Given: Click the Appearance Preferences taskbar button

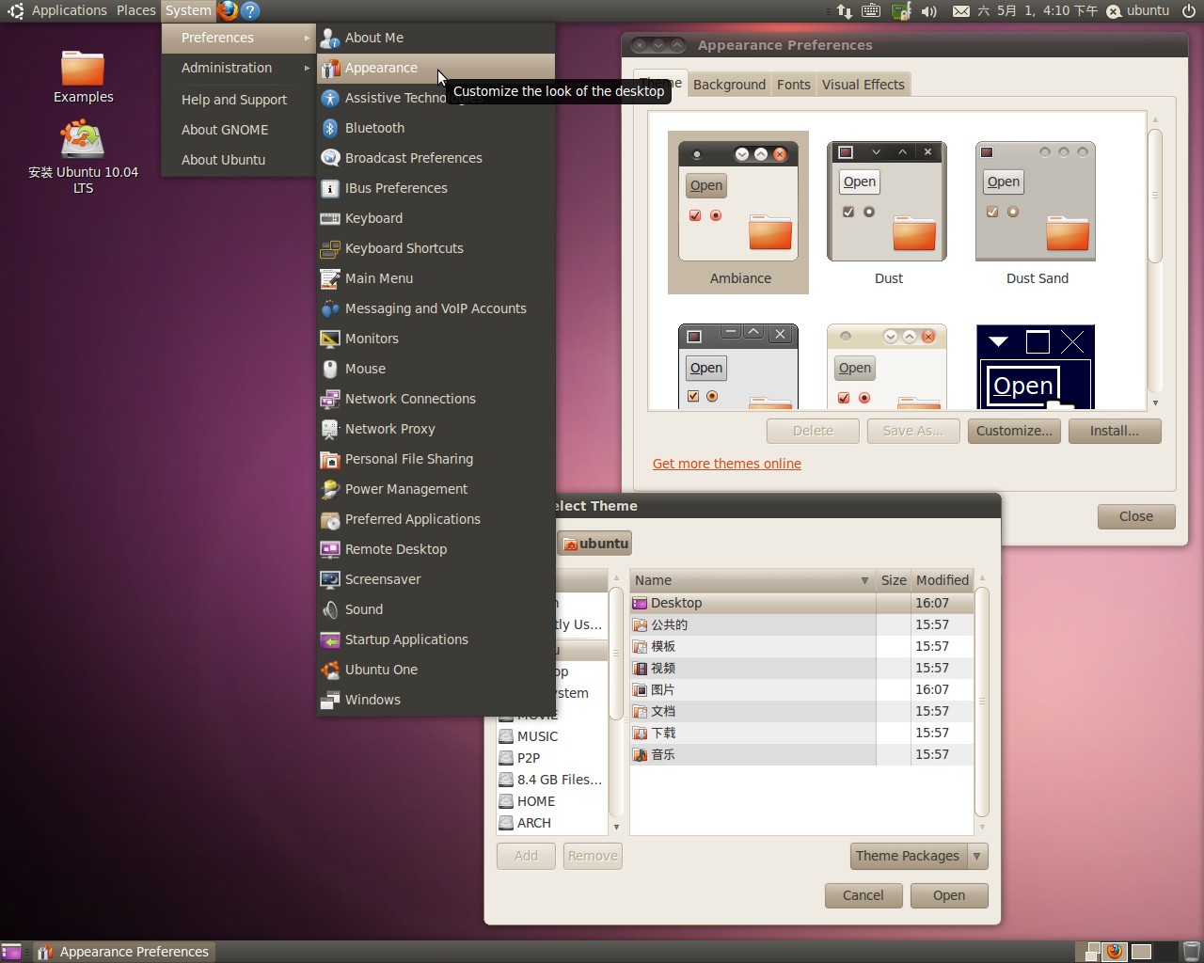Looking at the screenshot, I should coord(124,952).
